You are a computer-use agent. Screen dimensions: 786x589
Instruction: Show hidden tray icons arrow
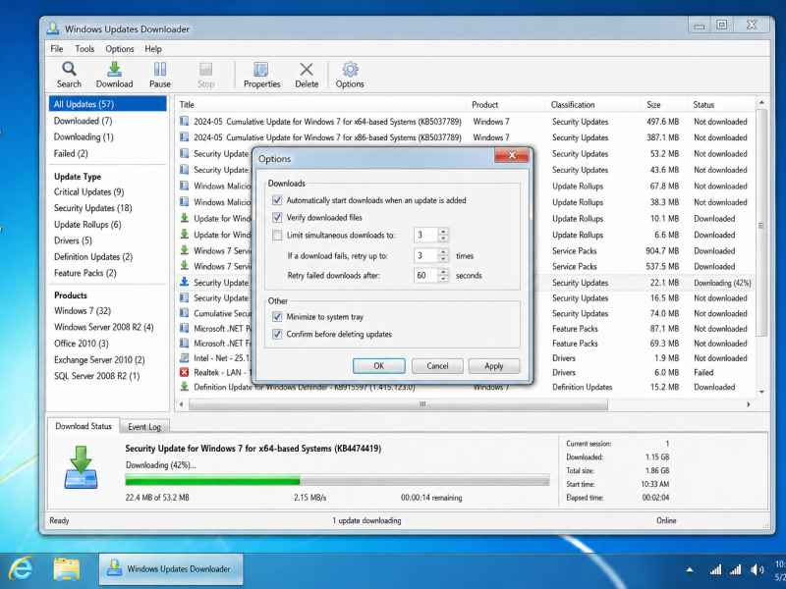(690, 569)
